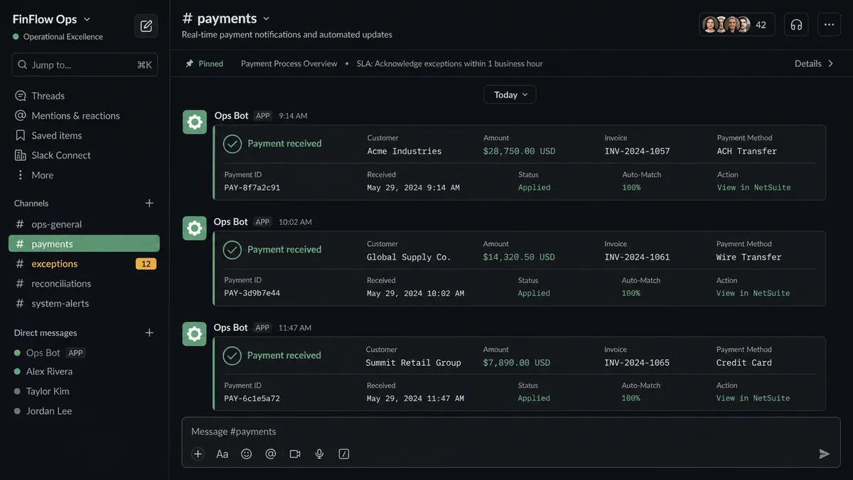Expand Details in the pinned bar
The height and width of the screenshot is (480, 853).
tap(815, 63)
